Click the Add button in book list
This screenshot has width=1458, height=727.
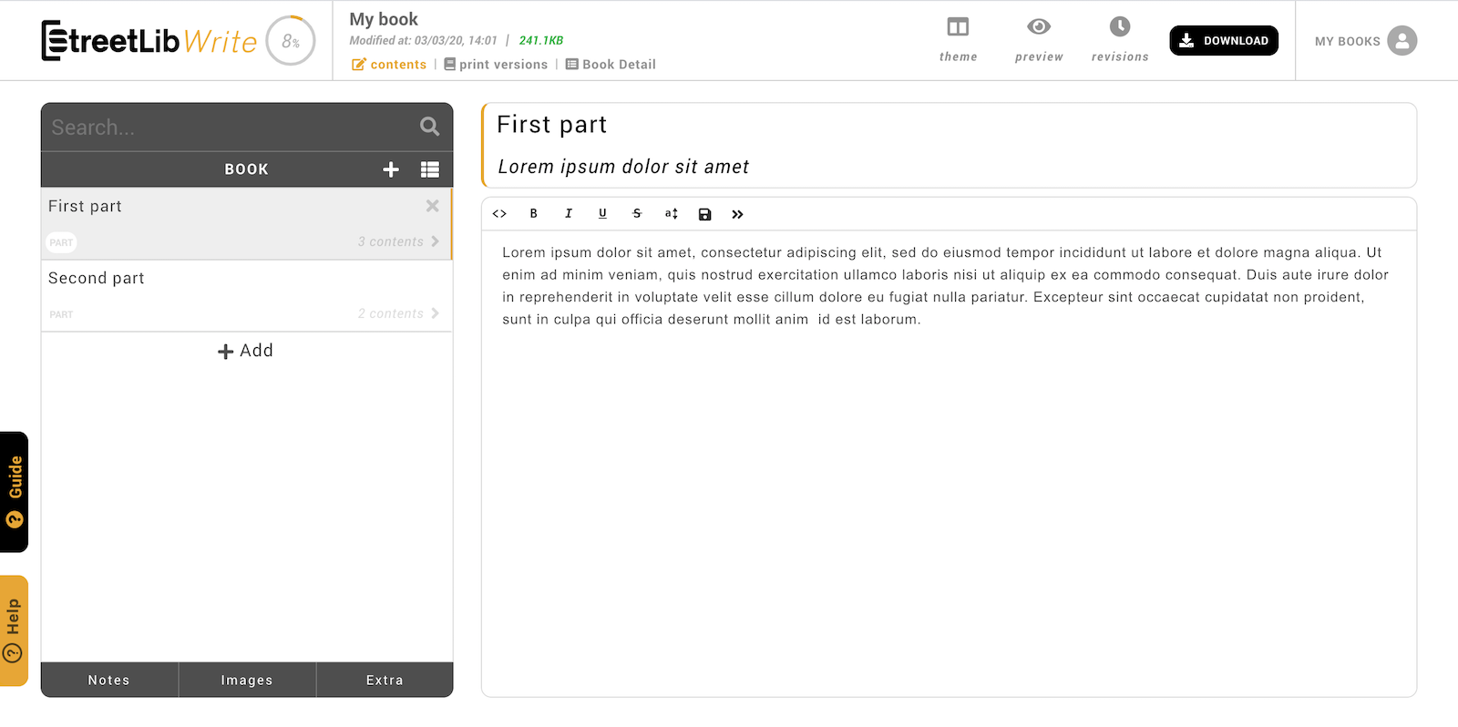[x=246, y=351]
